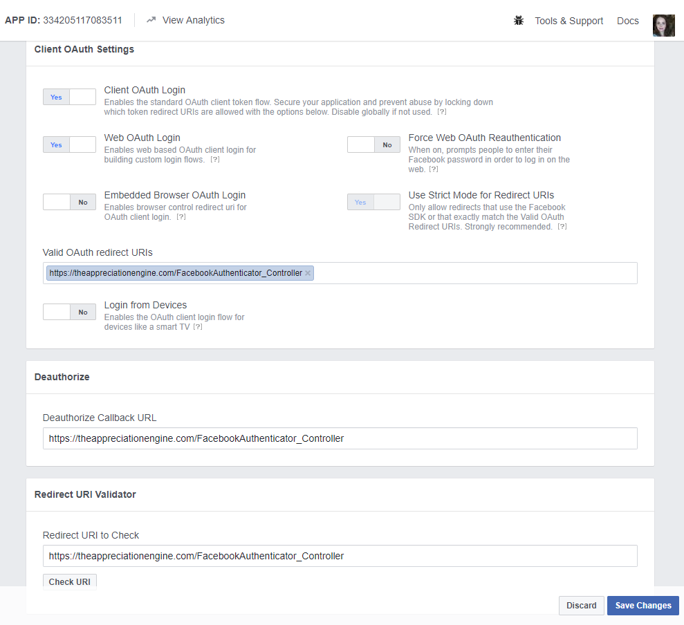Click the Redirect URI to Check field
Image resolution: width=684 pixels, height=625 pixels.
340,556
